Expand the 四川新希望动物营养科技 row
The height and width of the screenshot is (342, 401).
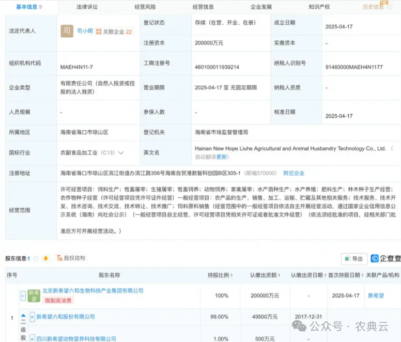pos(32,338)
